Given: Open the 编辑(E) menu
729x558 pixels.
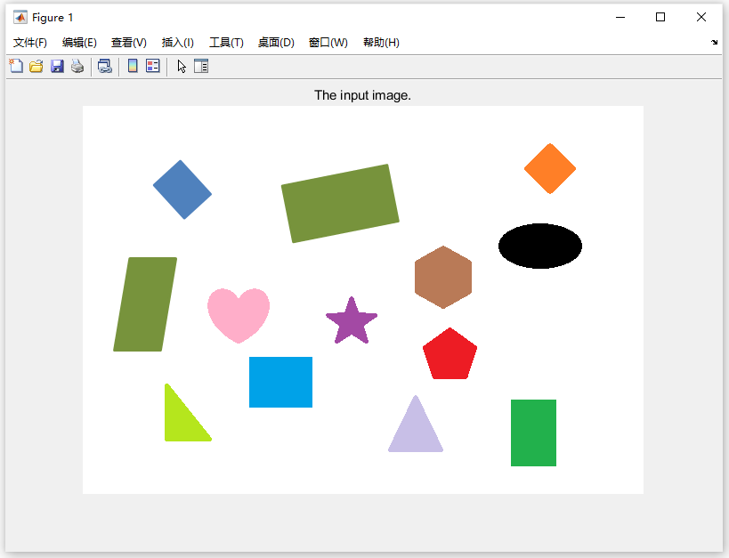Looking at the screenshot, I should pyautogui.click(x=79, y=43).
